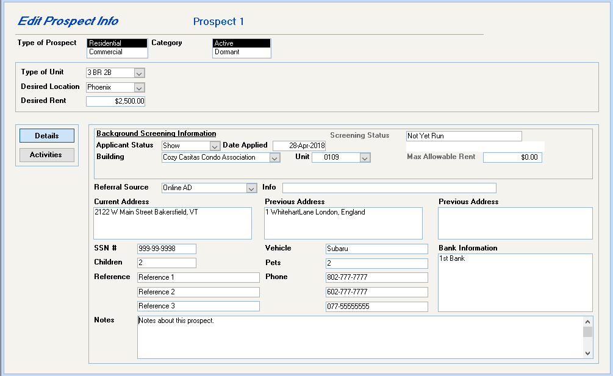Click the Vehicle field showing Subaru

click(377, 249)
